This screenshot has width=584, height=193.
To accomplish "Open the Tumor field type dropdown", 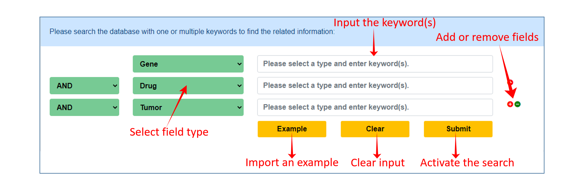I will tap(188, 107).
